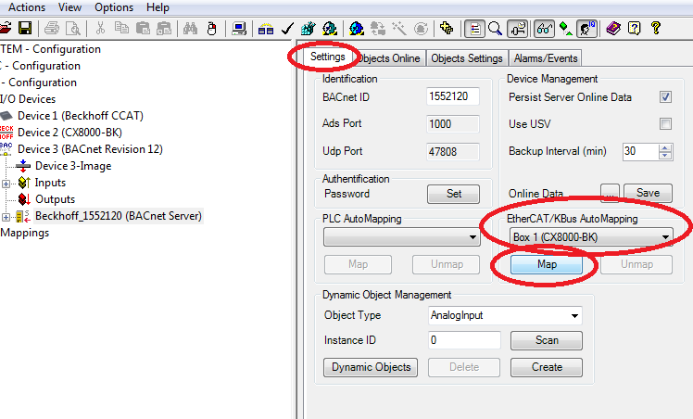Image resolution: width=693 pixels, height=419 pixels.
Task: Click the Save floppy disk icon
Action: (x=25, y=29)
